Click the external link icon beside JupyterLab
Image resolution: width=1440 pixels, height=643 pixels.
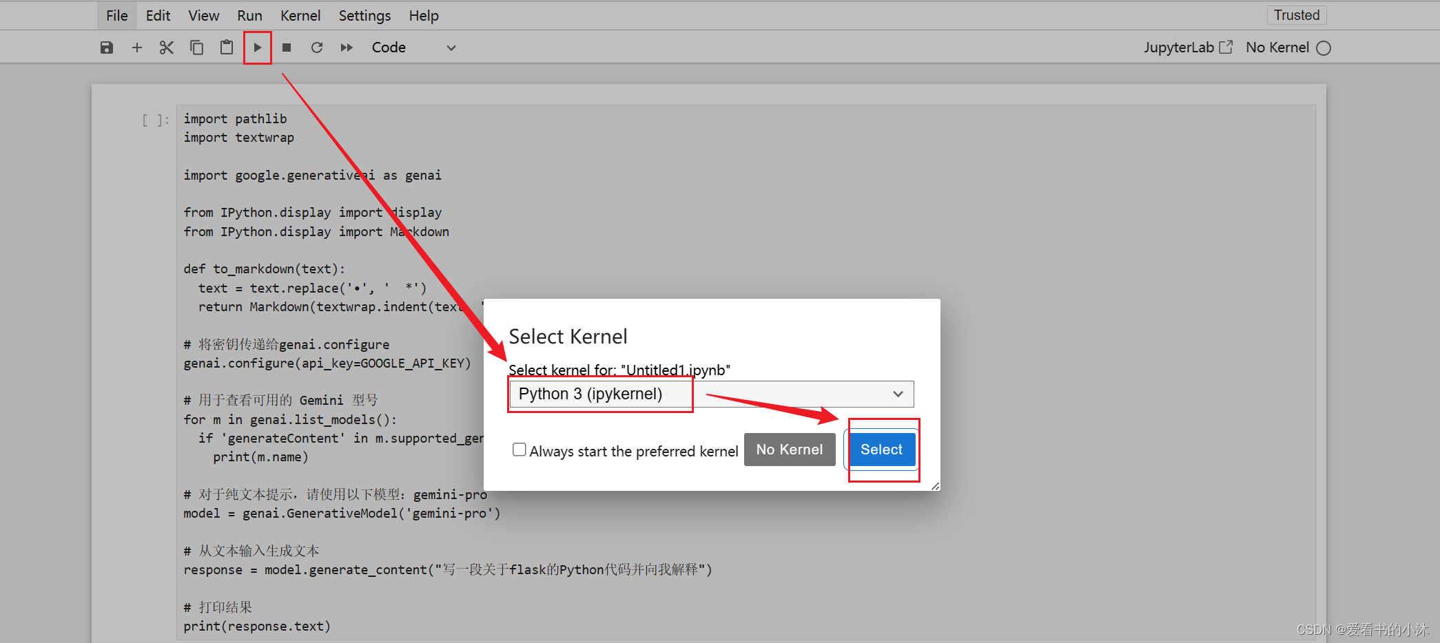point(1226,47)
